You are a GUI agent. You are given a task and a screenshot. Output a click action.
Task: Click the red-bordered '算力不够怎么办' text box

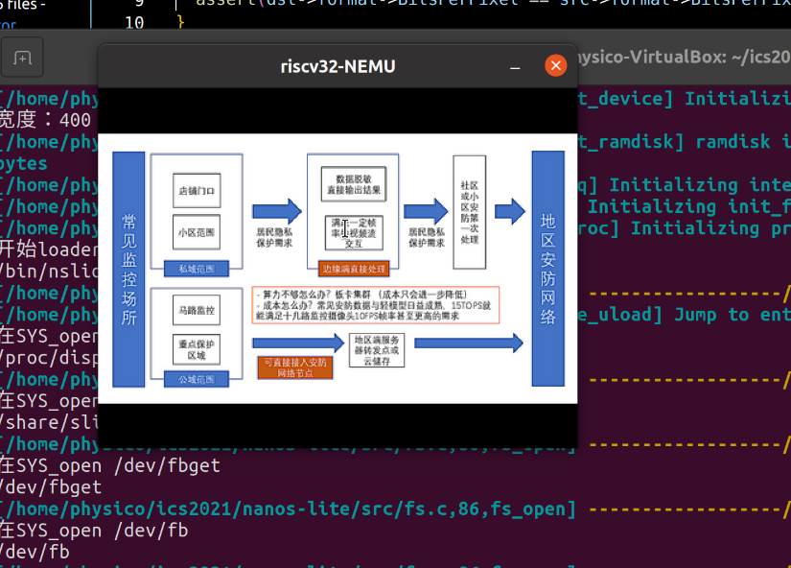click(376, 305)
